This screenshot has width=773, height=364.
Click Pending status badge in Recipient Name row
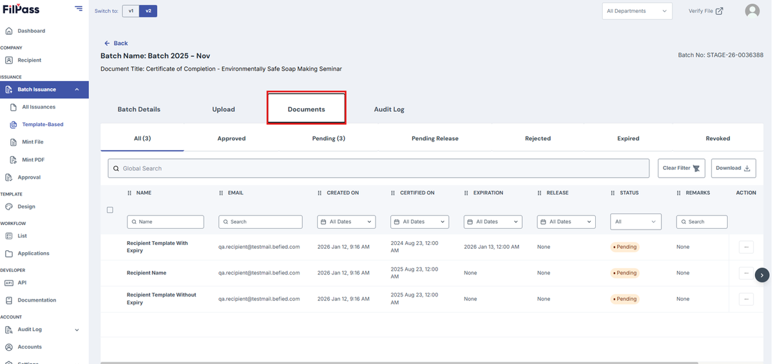625,273
